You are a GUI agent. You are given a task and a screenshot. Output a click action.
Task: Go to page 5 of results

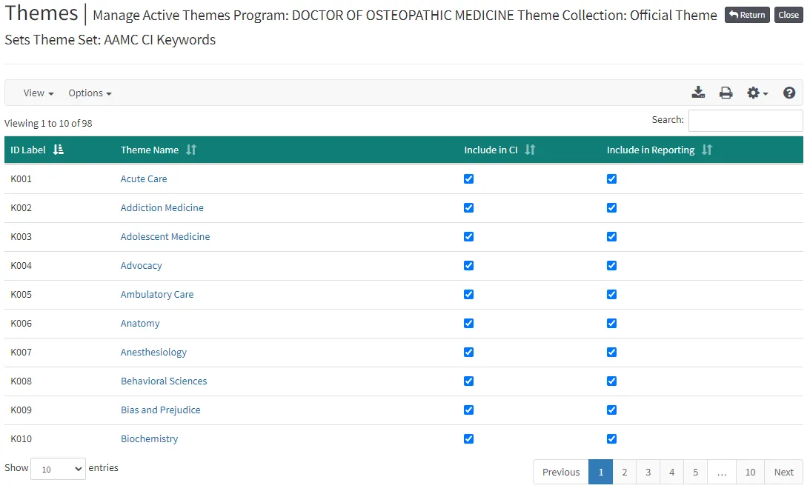[695, 472]
